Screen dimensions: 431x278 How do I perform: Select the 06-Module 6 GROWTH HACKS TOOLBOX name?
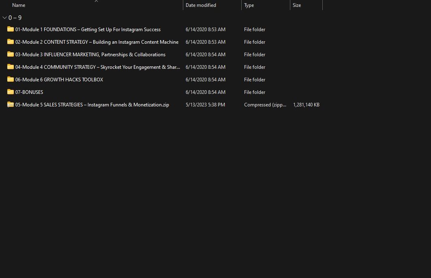pos(59,80)
